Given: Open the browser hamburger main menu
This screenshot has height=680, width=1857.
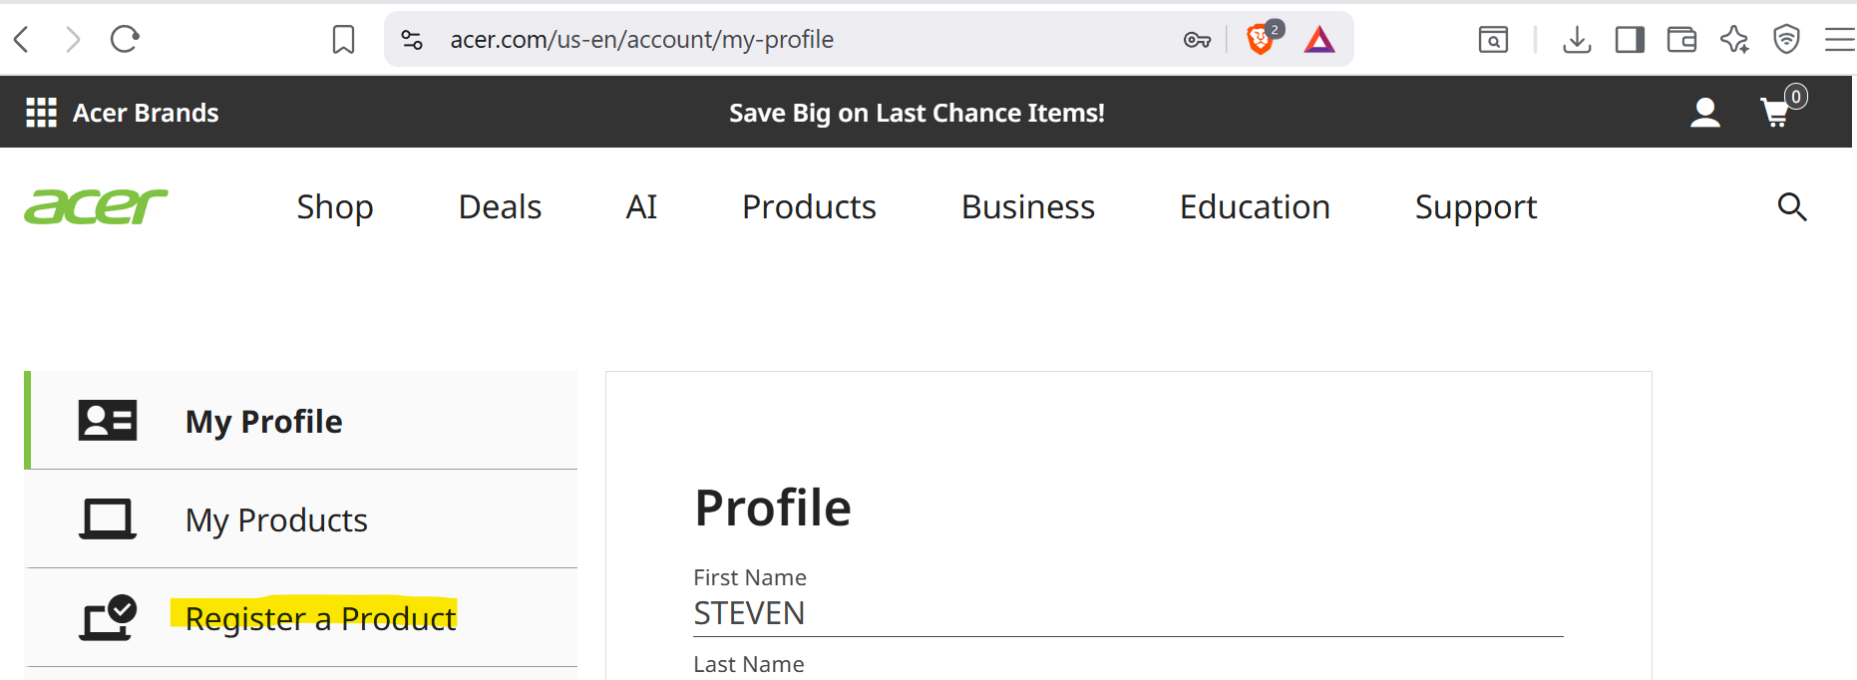Looking at the screenshot, I should 1839,40.
